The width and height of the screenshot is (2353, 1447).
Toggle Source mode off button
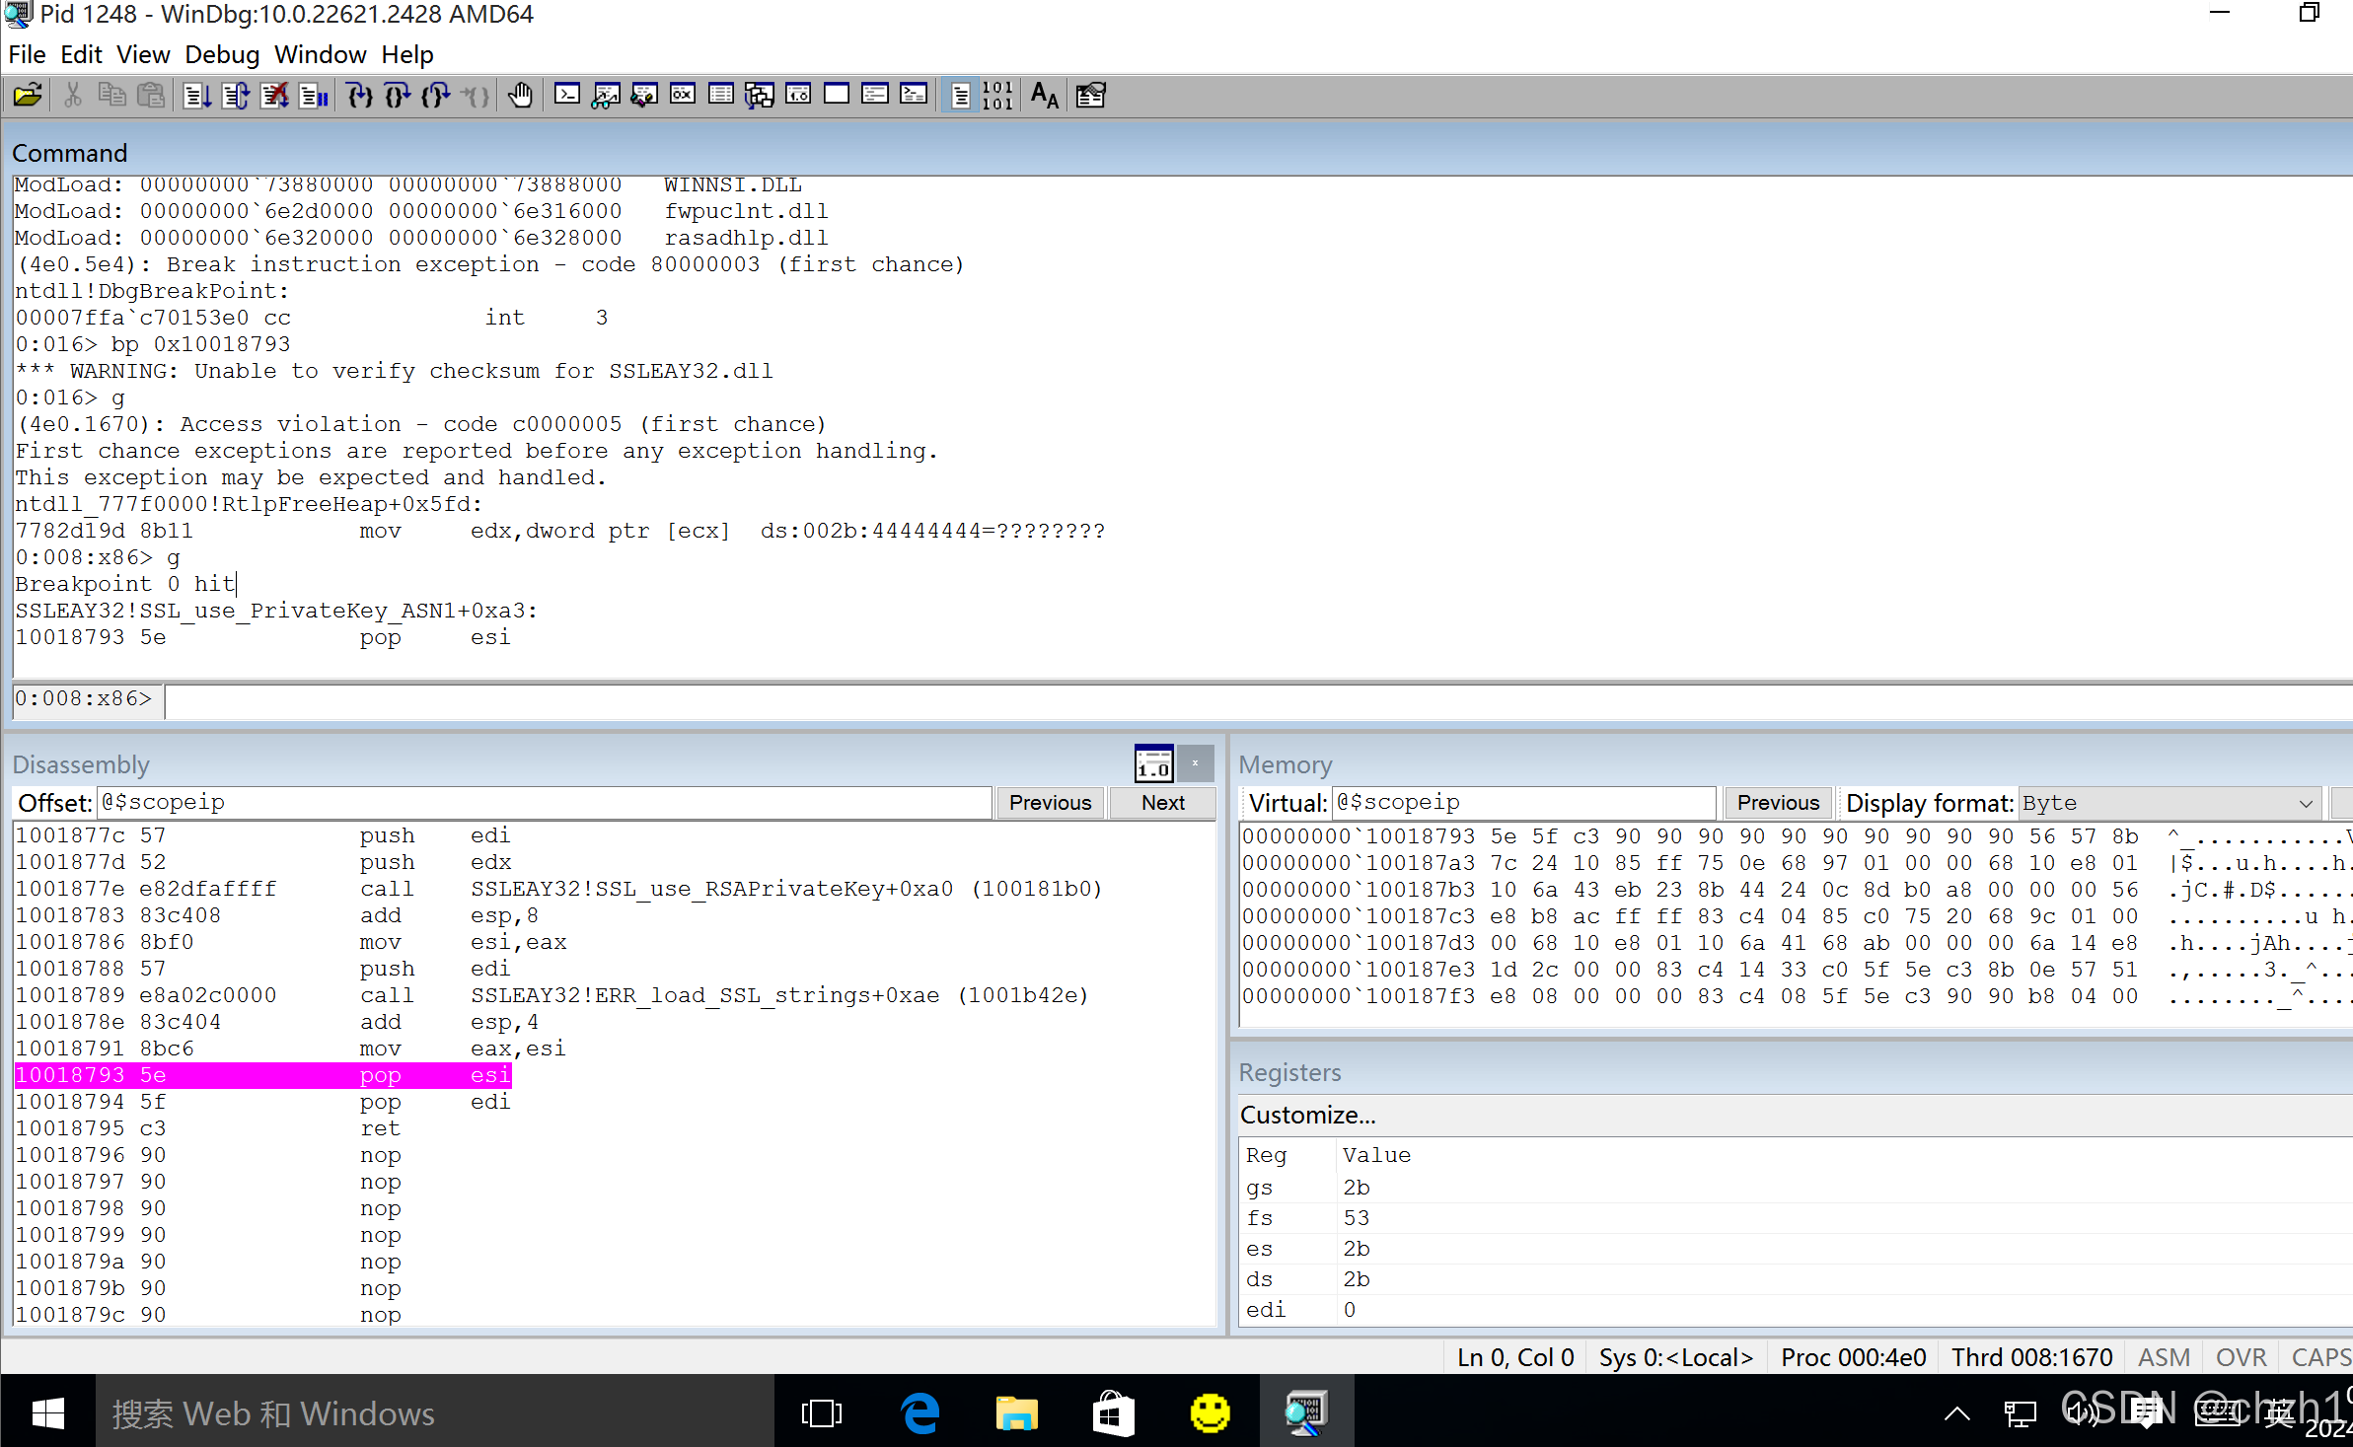click(997, 95)
